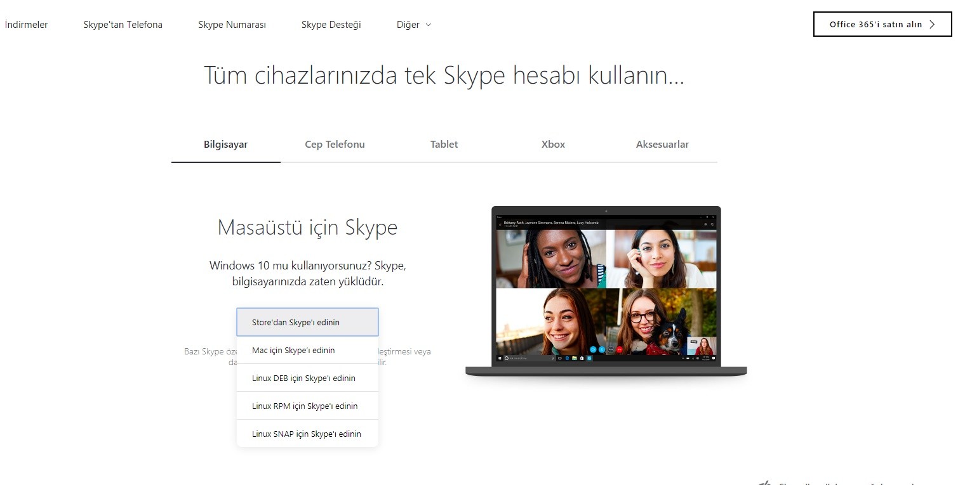Open the Skype Numarası link
The image size is (965, 485).
click(x=232, y=25)
